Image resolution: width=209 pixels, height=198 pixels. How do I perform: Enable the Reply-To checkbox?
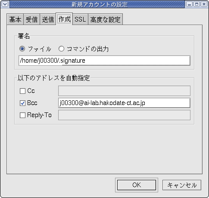tap(22, 115)
